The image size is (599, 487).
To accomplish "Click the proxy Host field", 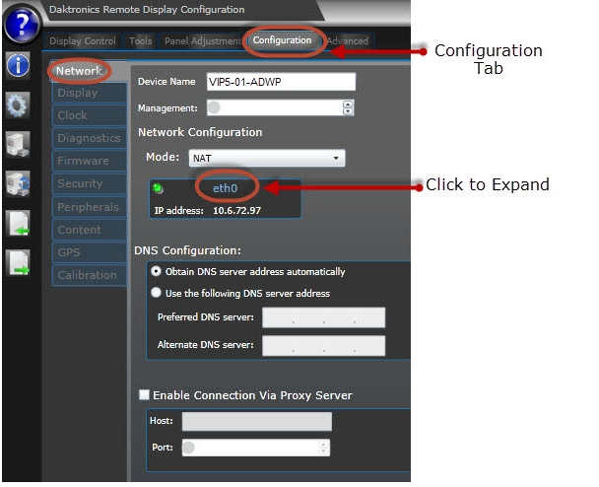I will pos(257,421).
